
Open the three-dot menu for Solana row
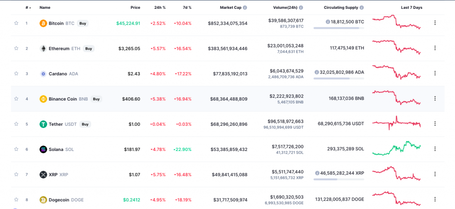click(x=435, y=149)
